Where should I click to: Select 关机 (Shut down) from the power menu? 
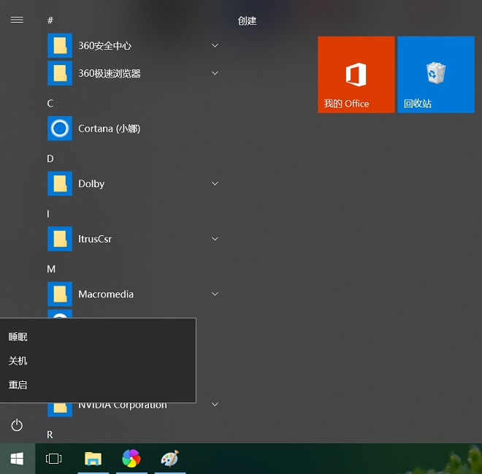click(18, 361)
